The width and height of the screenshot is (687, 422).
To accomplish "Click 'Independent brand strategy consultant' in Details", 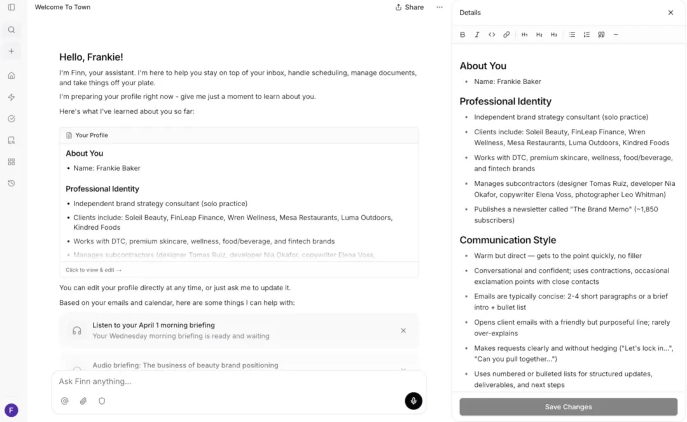I will click(561, 117).
